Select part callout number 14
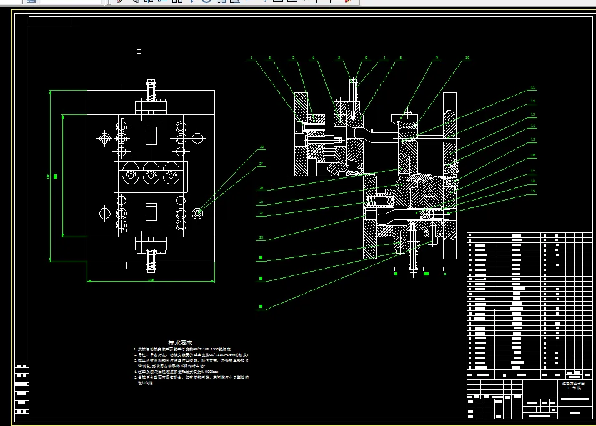Screen dimensions: 596x426 pos(533,126)
